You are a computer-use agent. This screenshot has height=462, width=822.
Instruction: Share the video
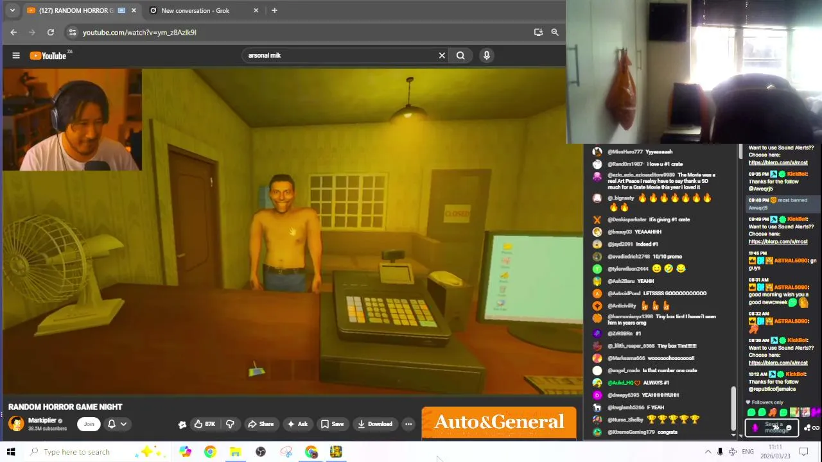pos(261,424)
